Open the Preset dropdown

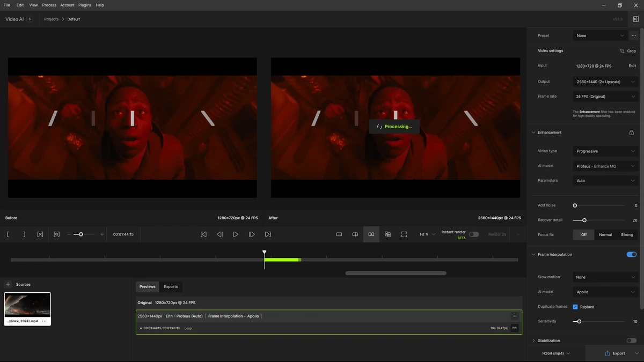click(x=600, y=35)
